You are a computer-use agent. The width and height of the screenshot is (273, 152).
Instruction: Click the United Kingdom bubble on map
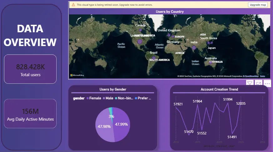pyautogui.click(x=169, y=35)
